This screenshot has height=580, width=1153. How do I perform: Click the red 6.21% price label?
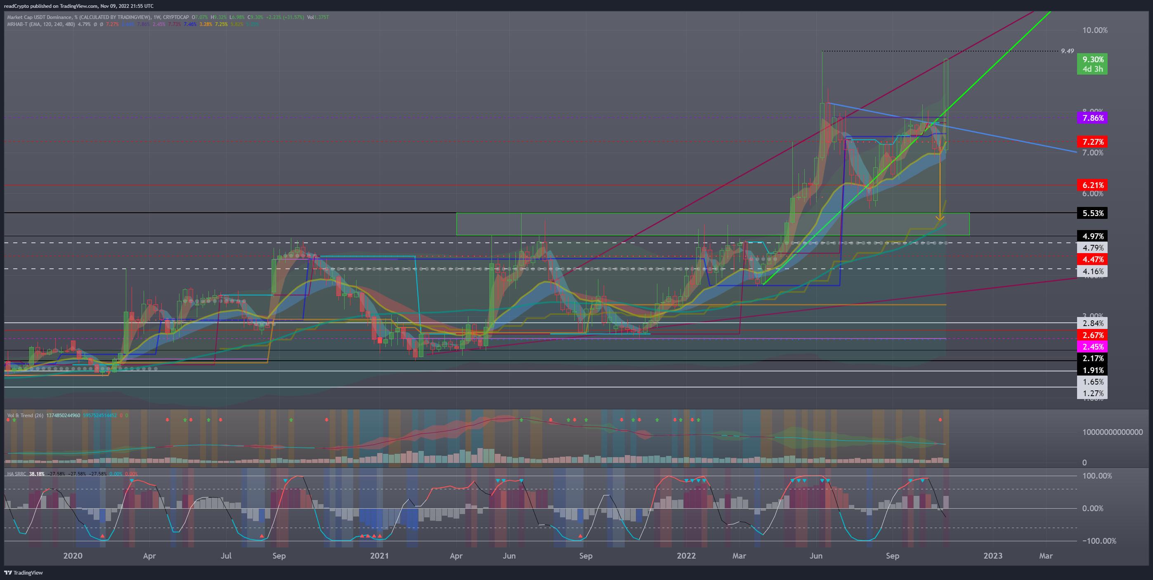(x=1093, y=185)
